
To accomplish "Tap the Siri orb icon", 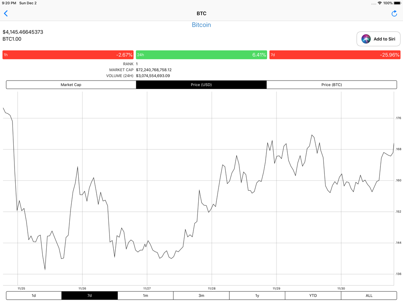I will click(366, 39).
